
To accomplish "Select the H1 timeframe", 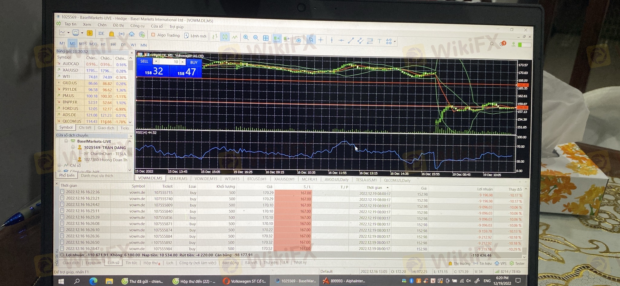I will [x=103, y=44].
